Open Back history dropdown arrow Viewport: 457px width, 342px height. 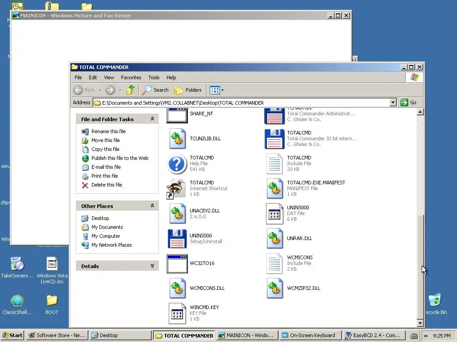(x=100, y=90)
